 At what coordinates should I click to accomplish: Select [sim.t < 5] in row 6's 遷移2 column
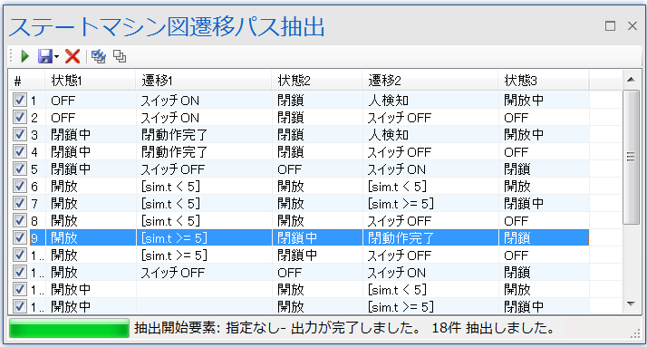(397, 187)
